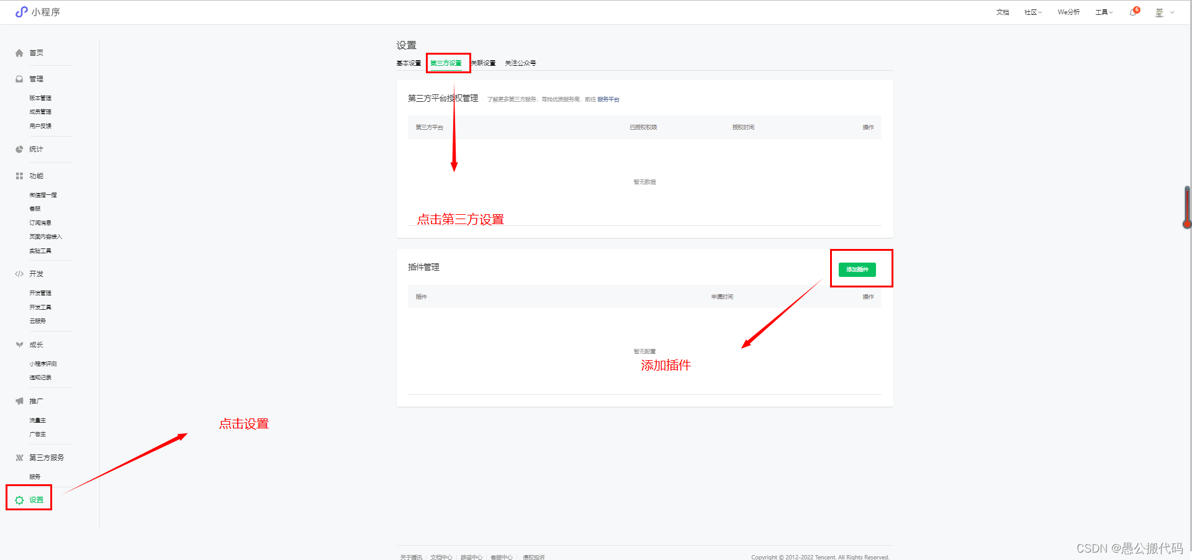Click the 申请时间 column header

722,297
